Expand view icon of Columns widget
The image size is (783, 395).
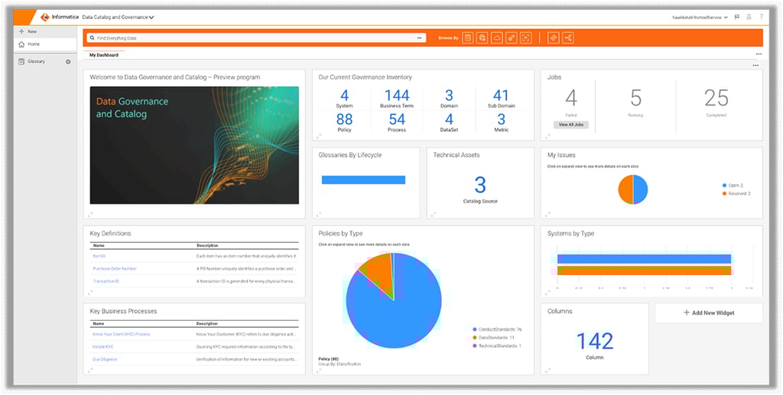click(547, 370)
